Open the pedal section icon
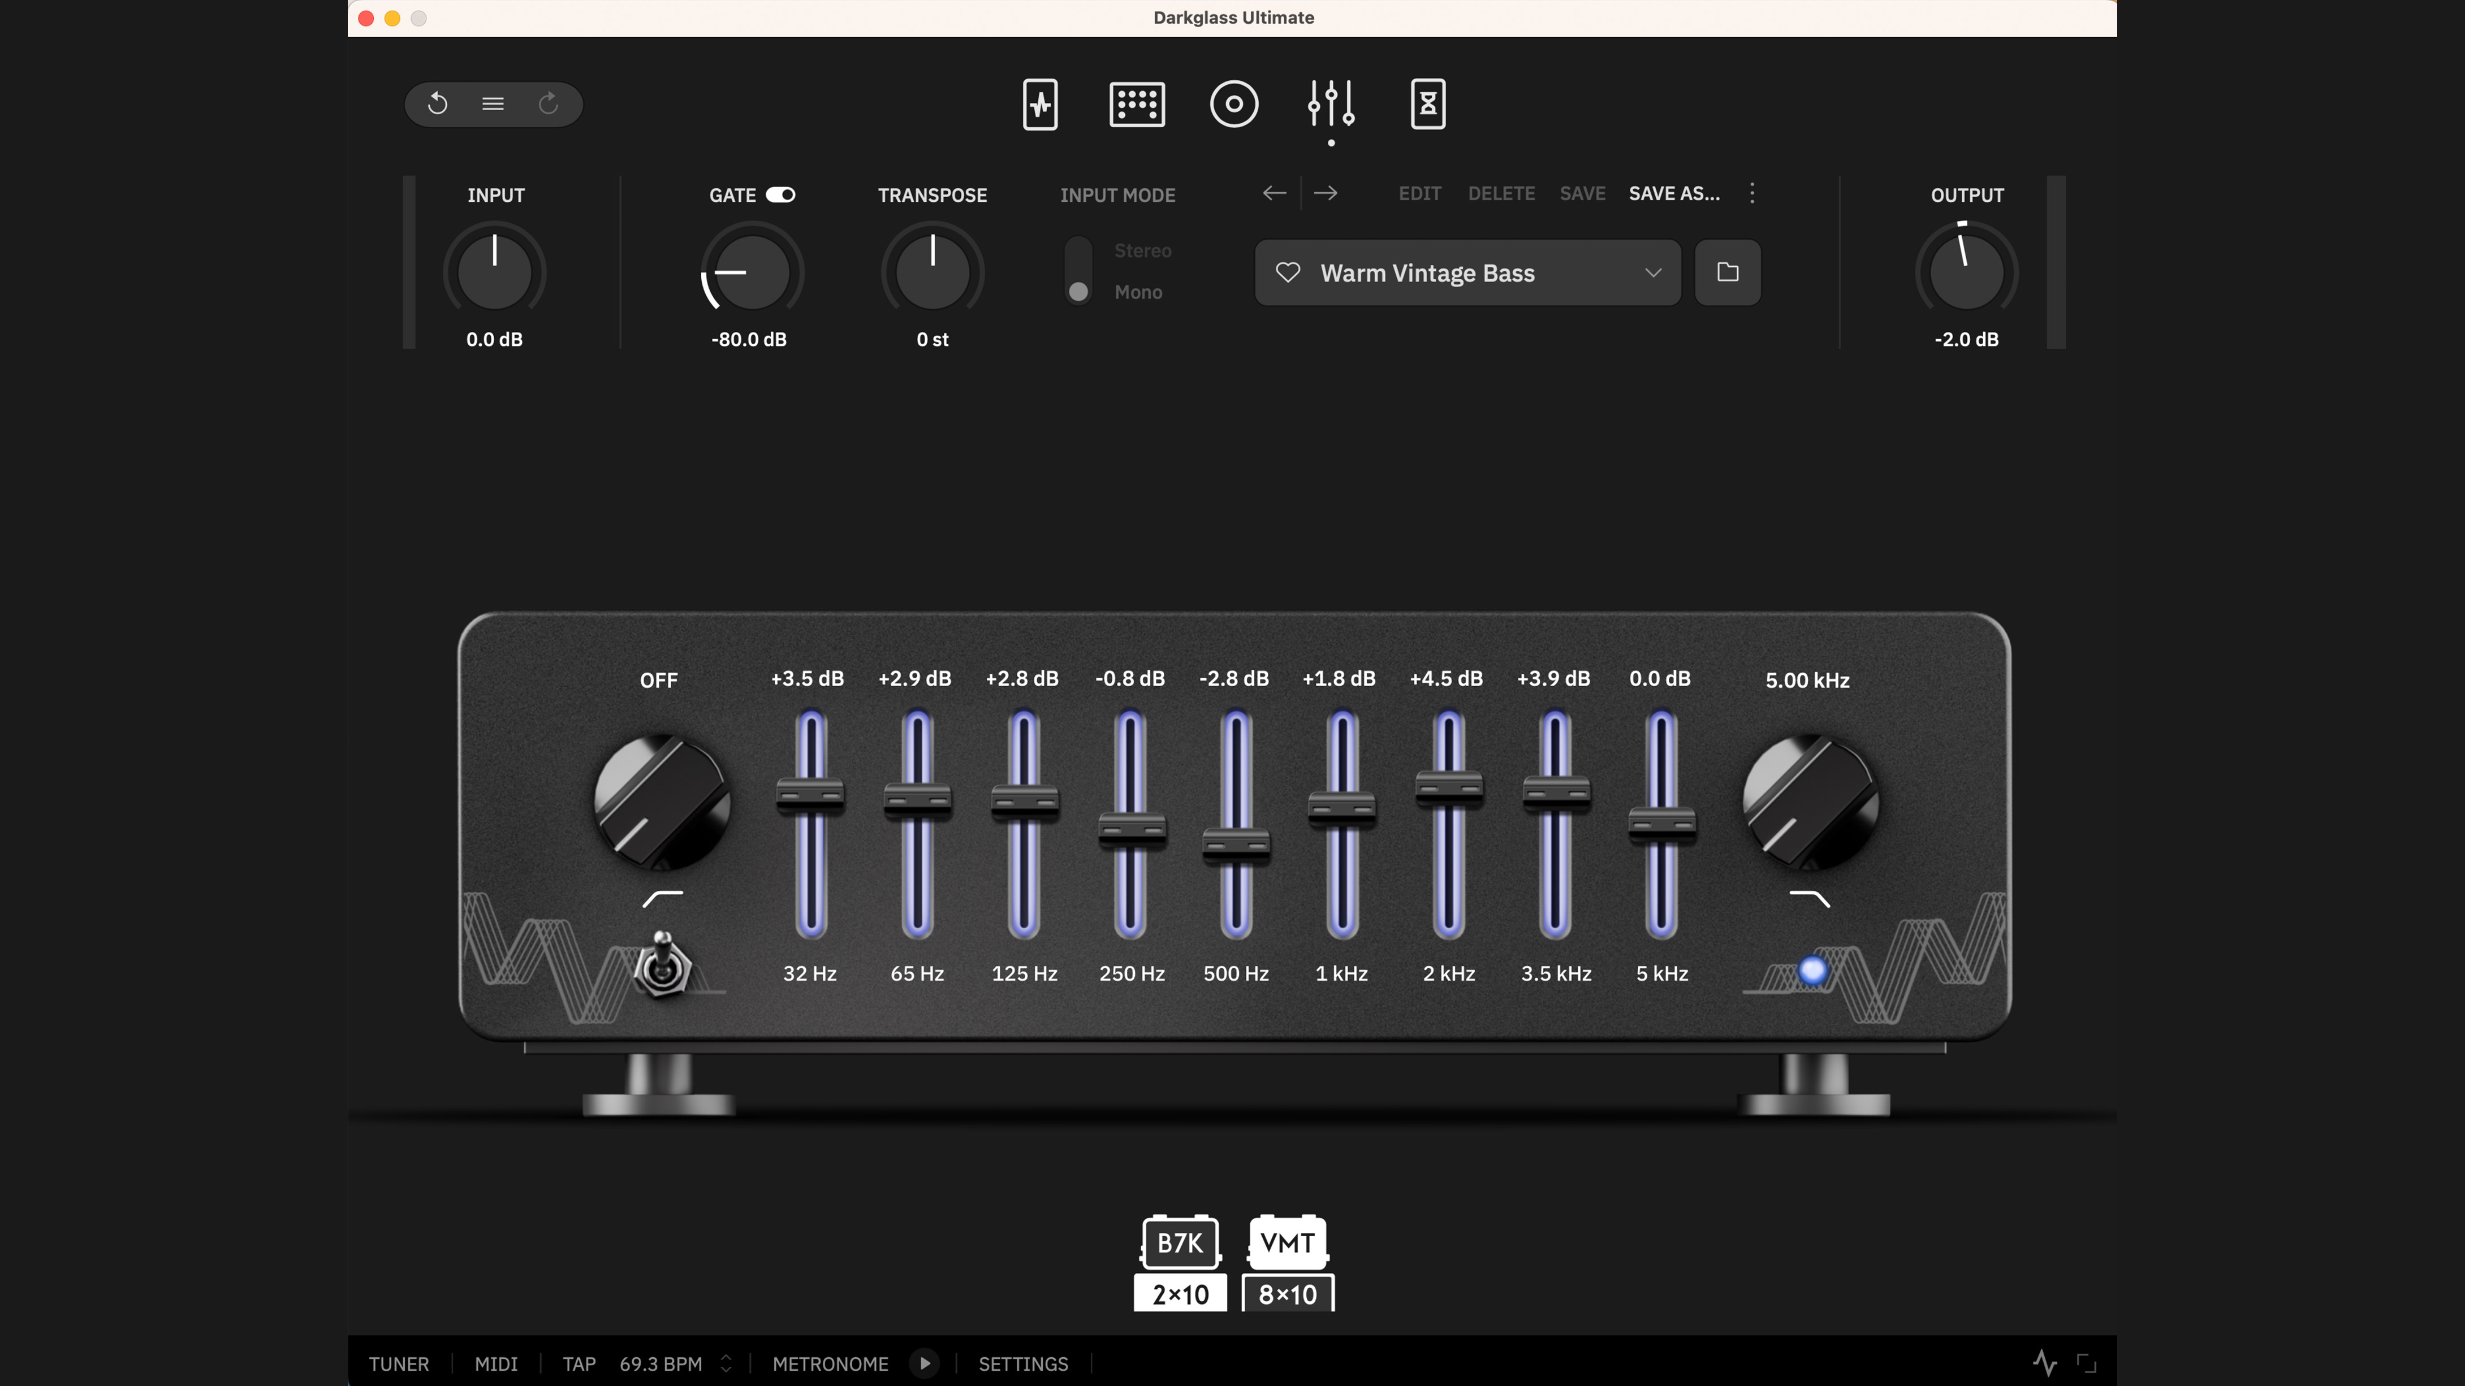This screenshot has width=2465, height=1386. pos(1040,104)
